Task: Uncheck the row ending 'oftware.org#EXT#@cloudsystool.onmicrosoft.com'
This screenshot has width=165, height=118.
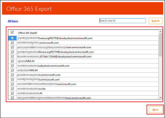Action: point(12,52)
